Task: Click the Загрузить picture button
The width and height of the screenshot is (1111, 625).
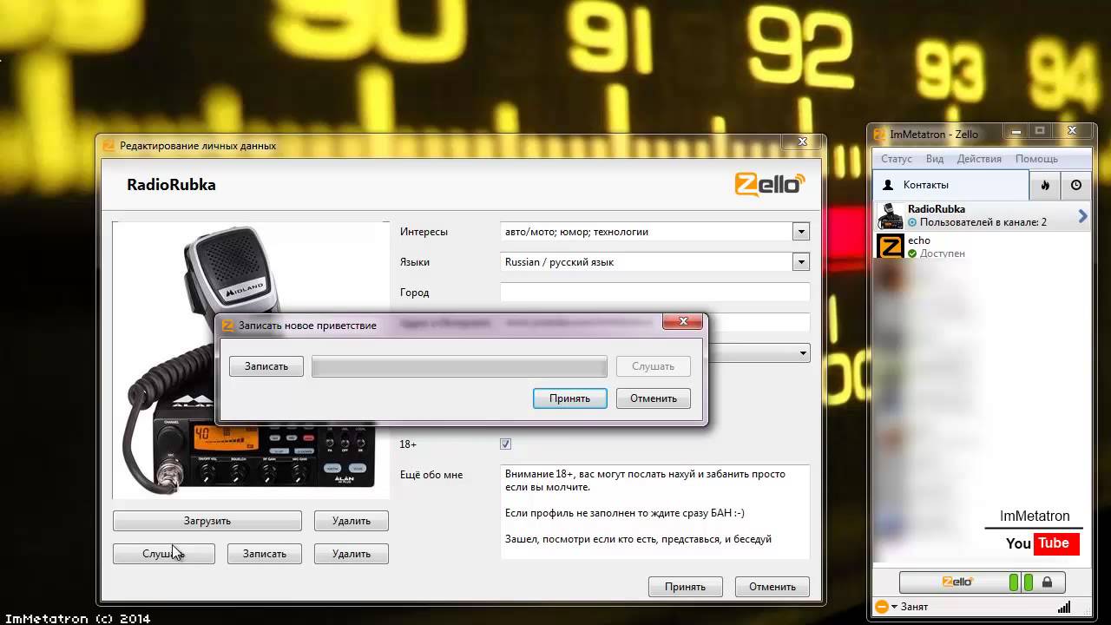Action: point(207,521)
